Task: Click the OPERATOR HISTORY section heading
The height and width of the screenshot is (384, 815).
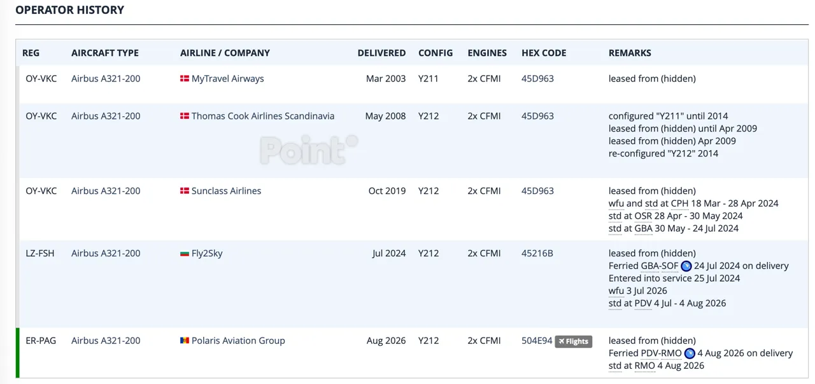Action: 70,10
